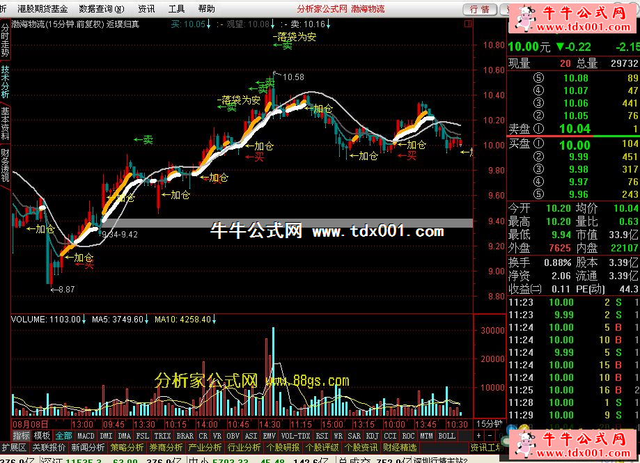Click the plus zoom button beside BOLL

pos(479,436)
